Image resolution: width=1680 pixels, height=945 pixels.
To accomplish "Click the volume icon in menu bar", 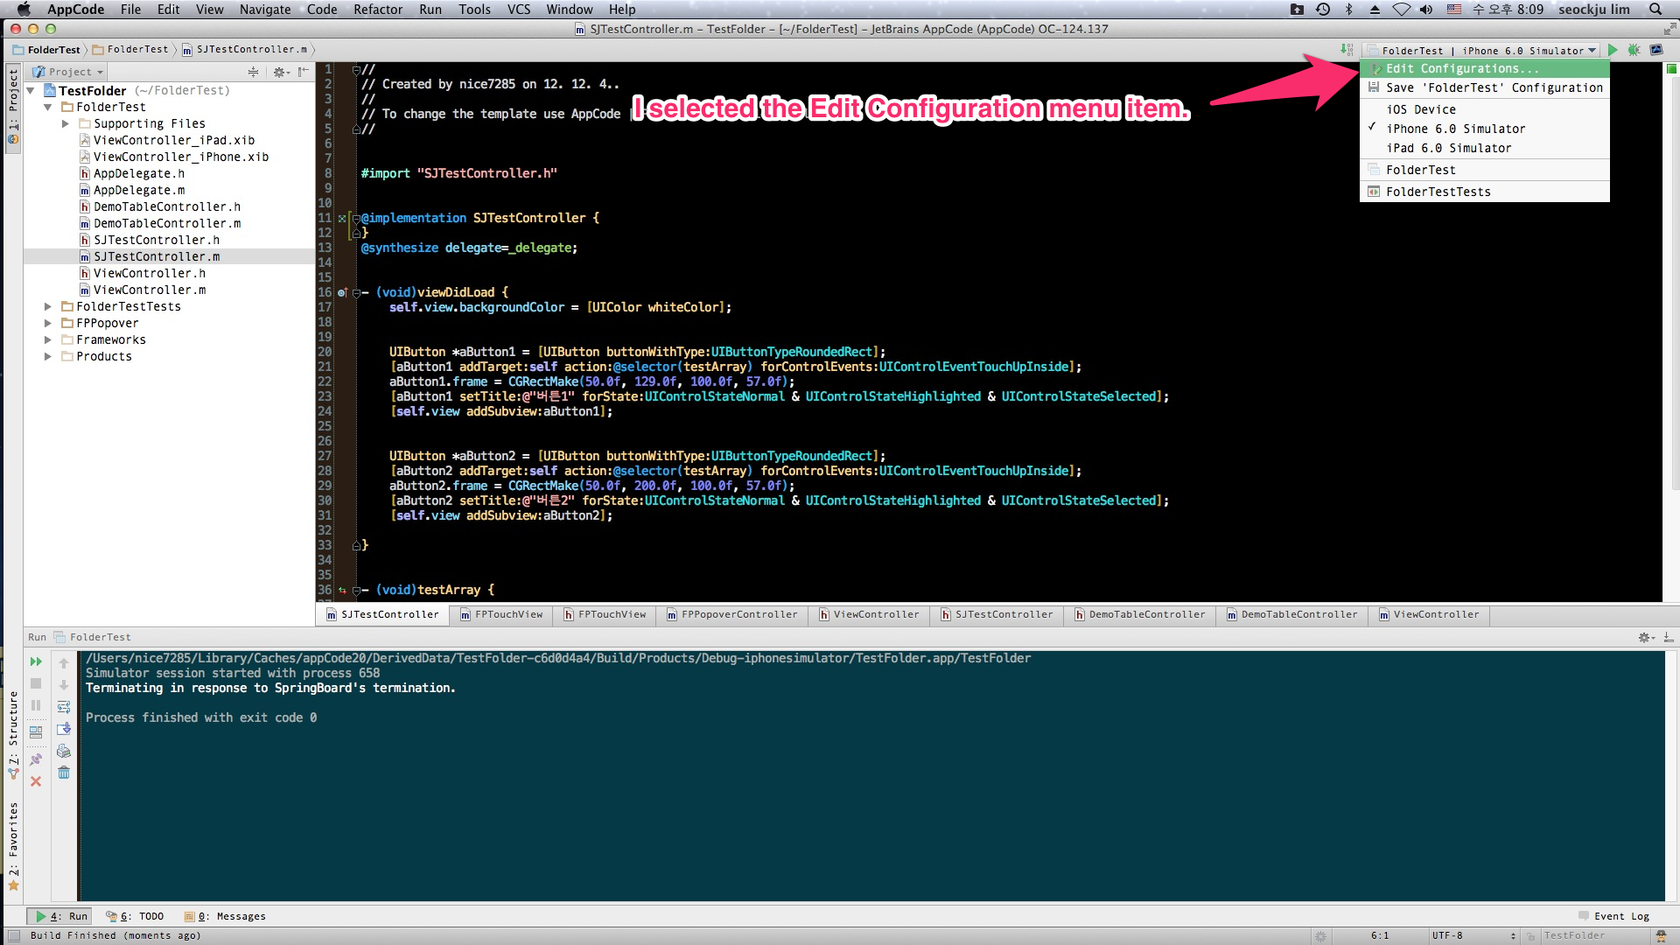I will point(1426,10).
